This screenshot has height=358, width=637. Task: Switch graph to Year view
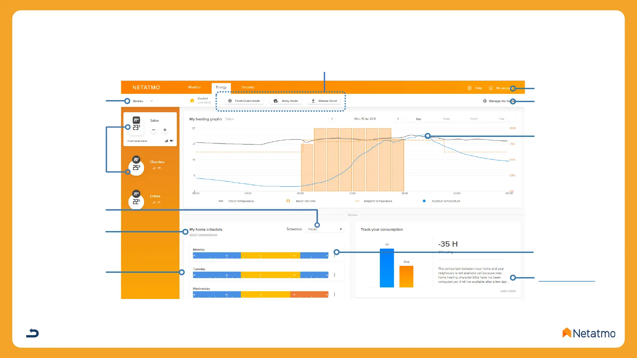(x=502, y=119)
